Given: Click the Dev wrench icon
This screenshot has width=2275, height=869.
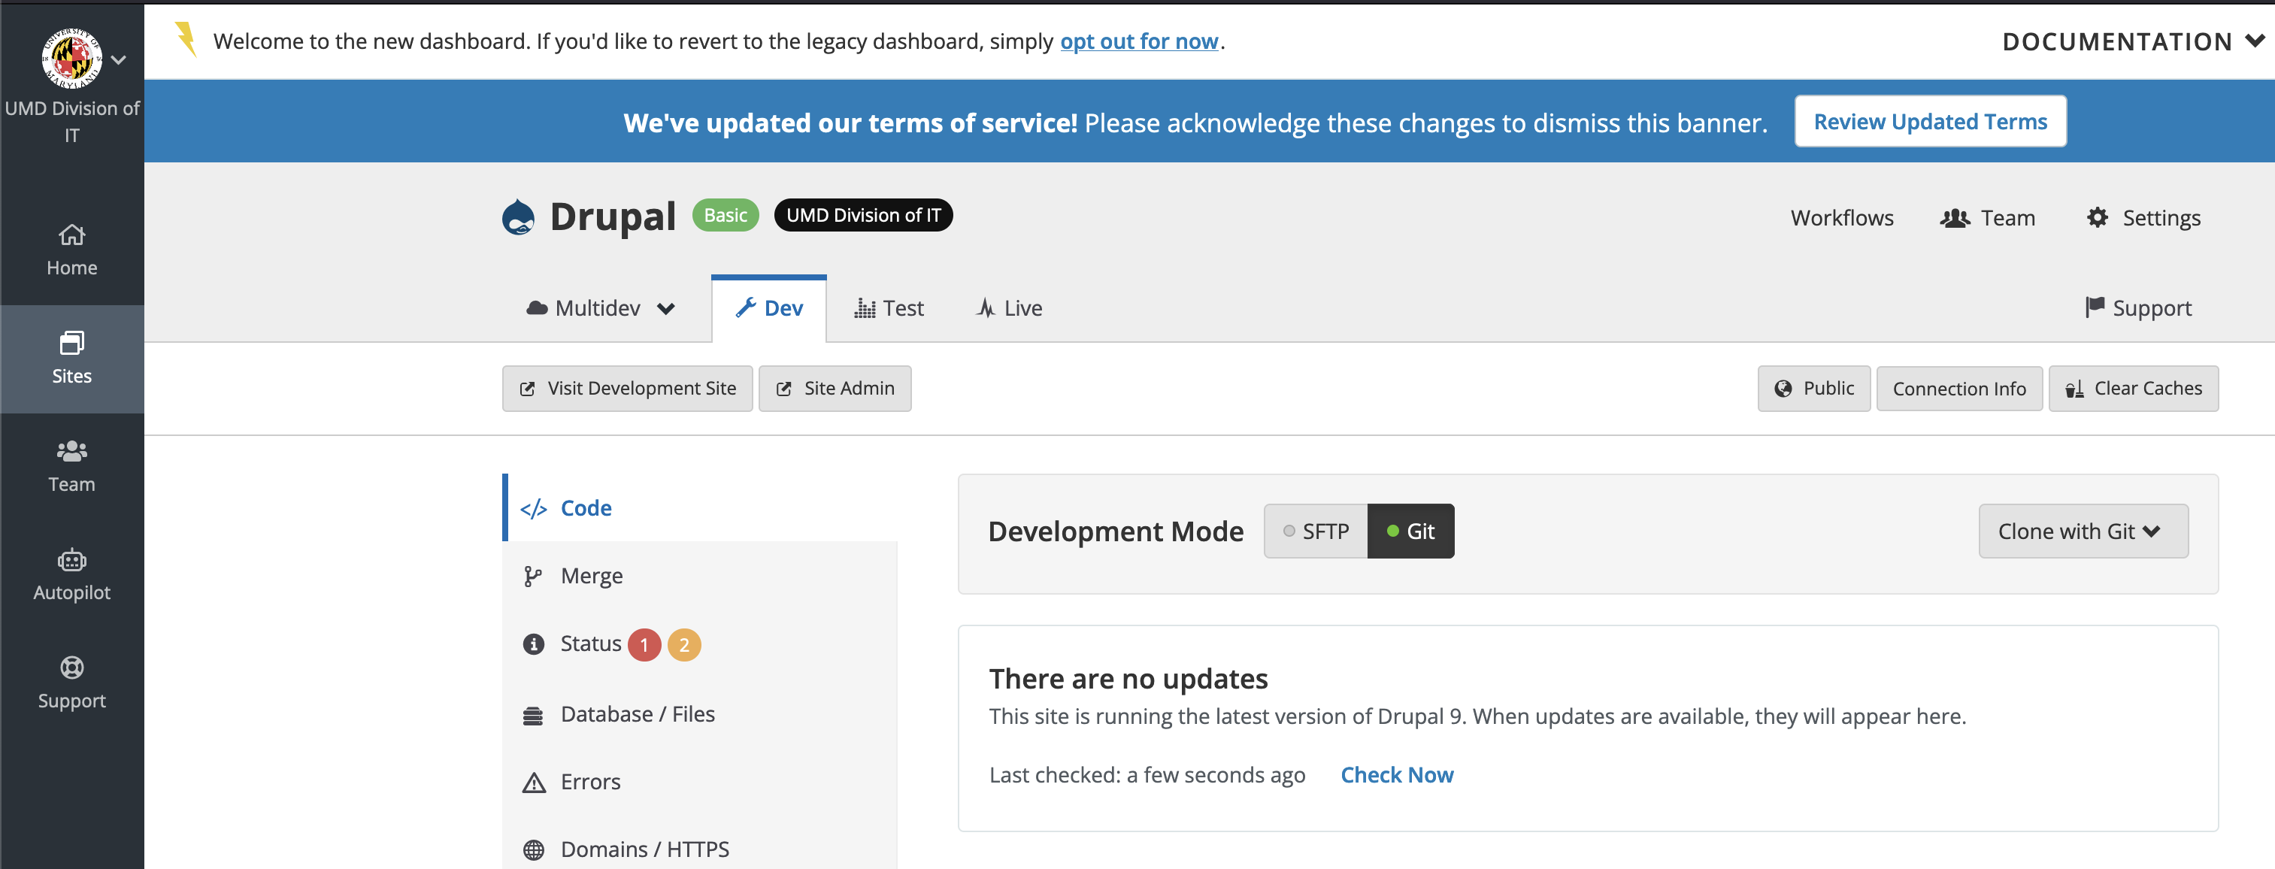Looking at the screenshot, I should 747,307.
